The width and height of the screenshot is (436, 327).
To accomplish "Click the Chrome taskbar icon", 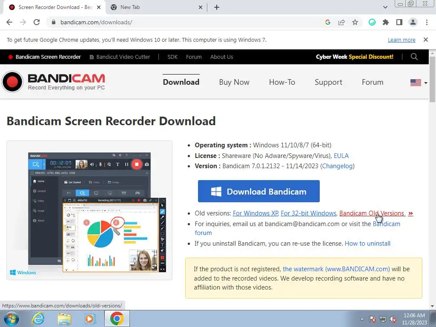I will (117, 318).
